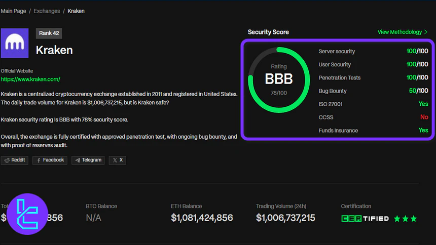Open the kraken.com official website link
This screenshot has width=436, height=245.
pos(30,79)
